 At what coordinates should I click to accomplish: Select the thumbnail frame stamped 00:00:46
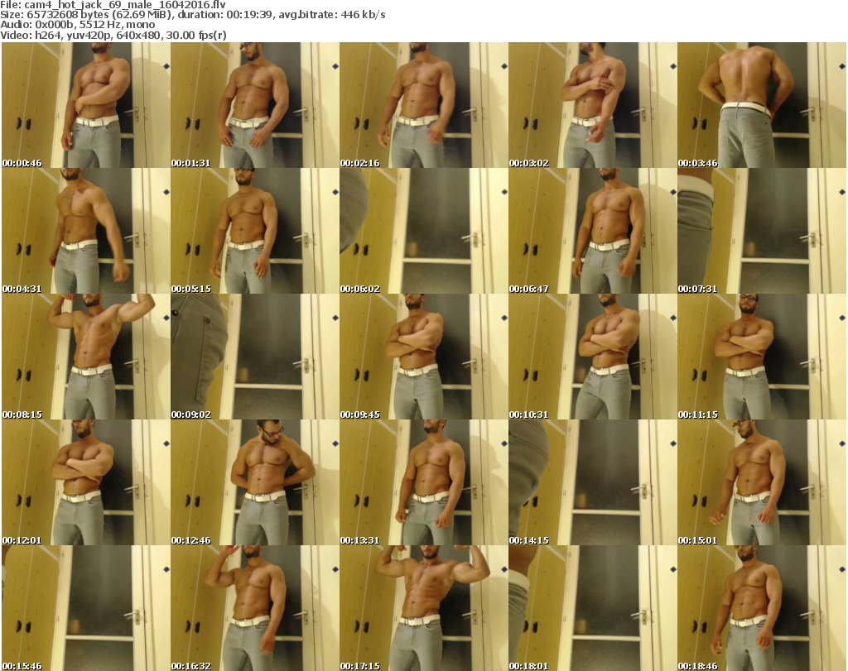[x=86, y=105]
